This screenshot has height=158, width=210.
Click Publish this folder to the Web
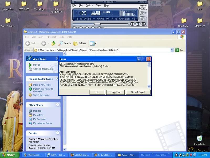point(43,90)
